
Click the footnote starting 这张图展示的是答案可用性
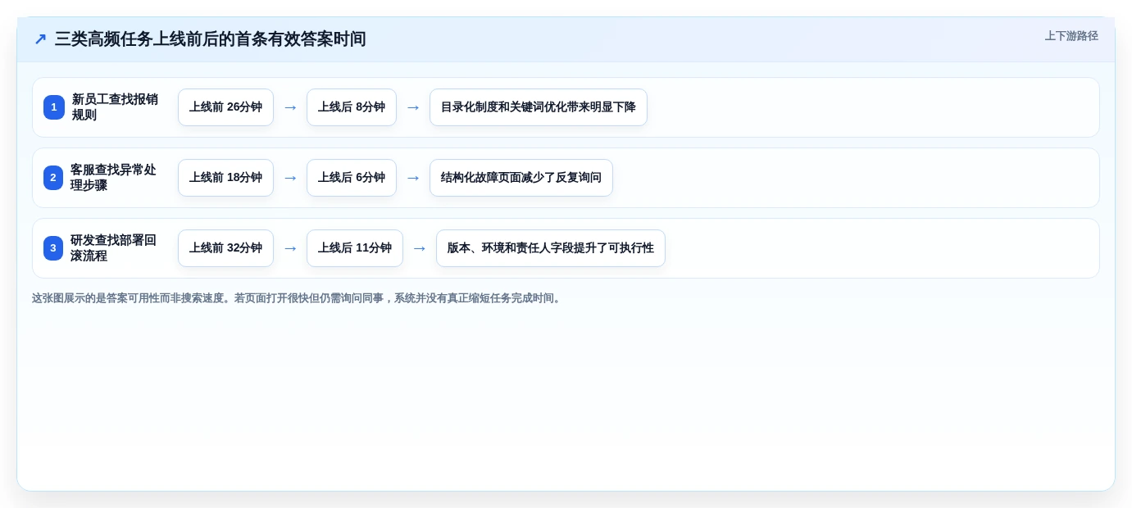point(298,298)
